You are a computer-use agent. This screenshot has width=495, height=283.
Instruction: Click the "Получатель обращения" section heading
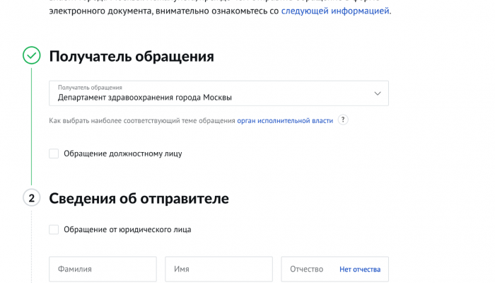131,56
